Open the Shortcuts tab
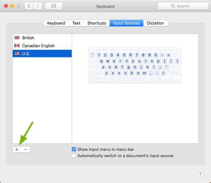 click(97, 23)
